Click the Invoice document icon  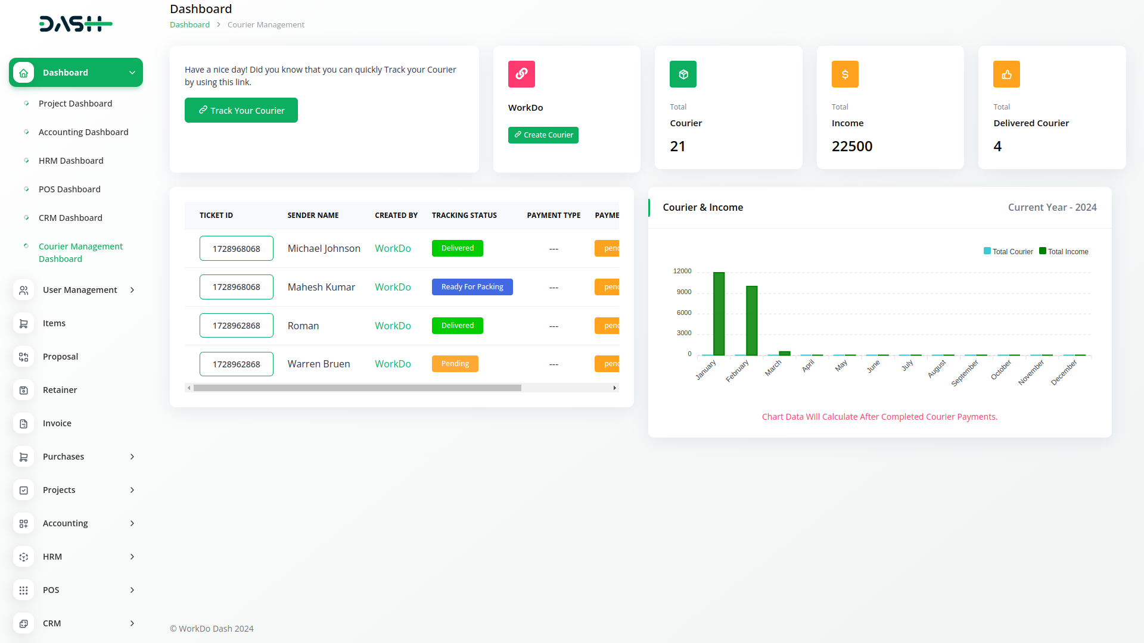[x=23, y=423]
